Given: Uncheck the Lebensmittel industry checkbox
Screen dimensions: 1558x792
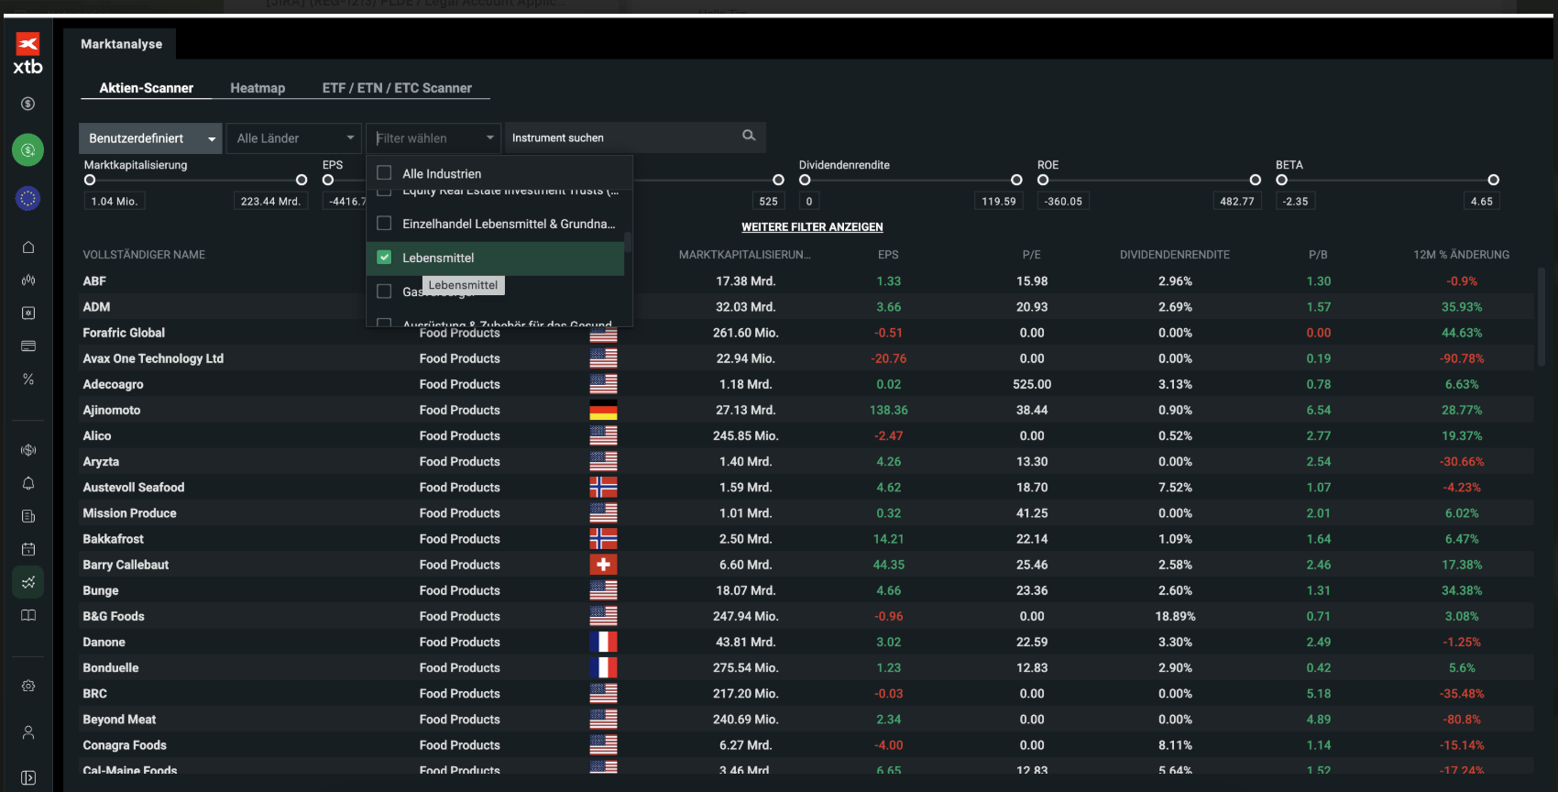Looking at the screenshot, I should coord(384,258).
